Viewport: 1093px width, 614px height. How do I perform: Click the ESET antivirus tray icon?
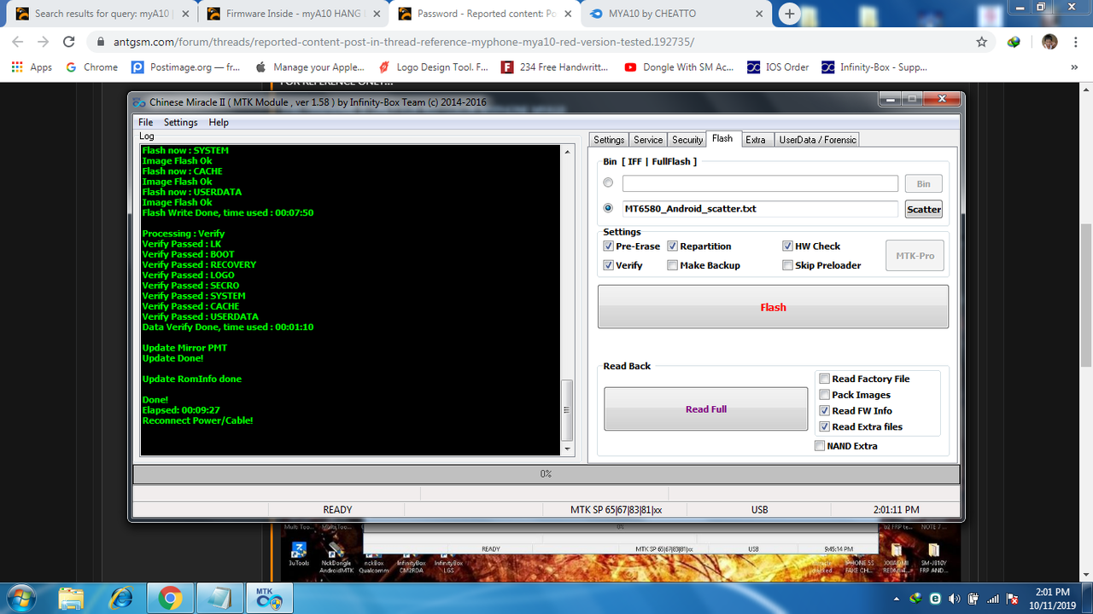pyautogui.click(x=936, y=599)
